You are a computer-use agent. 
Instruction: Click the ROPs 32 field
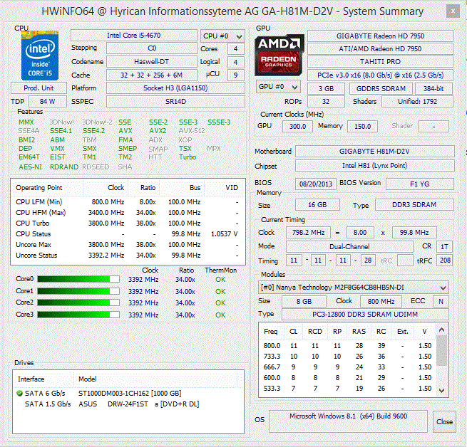pyautogui.click(x=326, y=101)
